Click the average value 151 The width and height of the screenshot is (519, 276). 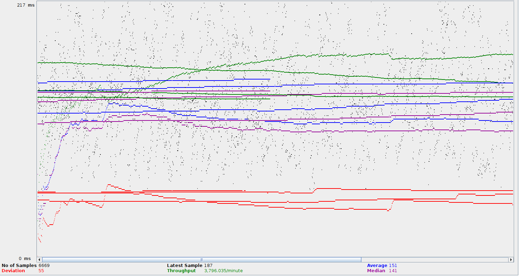(393, 266)
